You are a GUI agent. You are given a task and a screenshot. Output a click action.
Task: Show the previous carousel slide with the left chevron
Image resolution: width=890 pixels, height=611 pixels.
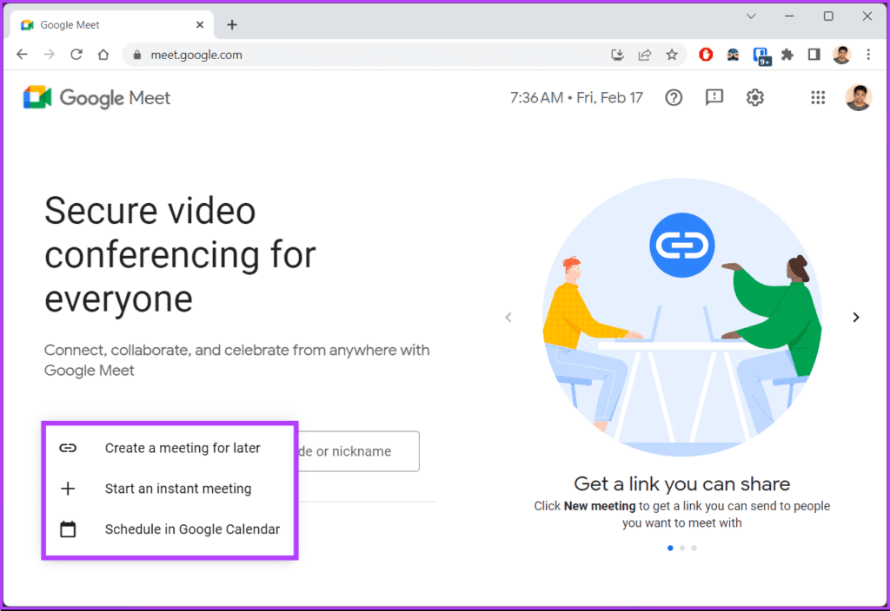[x=508, y=318]
